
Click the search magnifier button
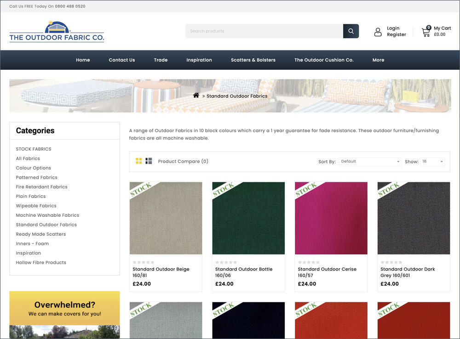pos(351,31)
